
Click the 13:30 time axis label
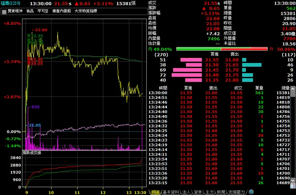click(140, 192)
